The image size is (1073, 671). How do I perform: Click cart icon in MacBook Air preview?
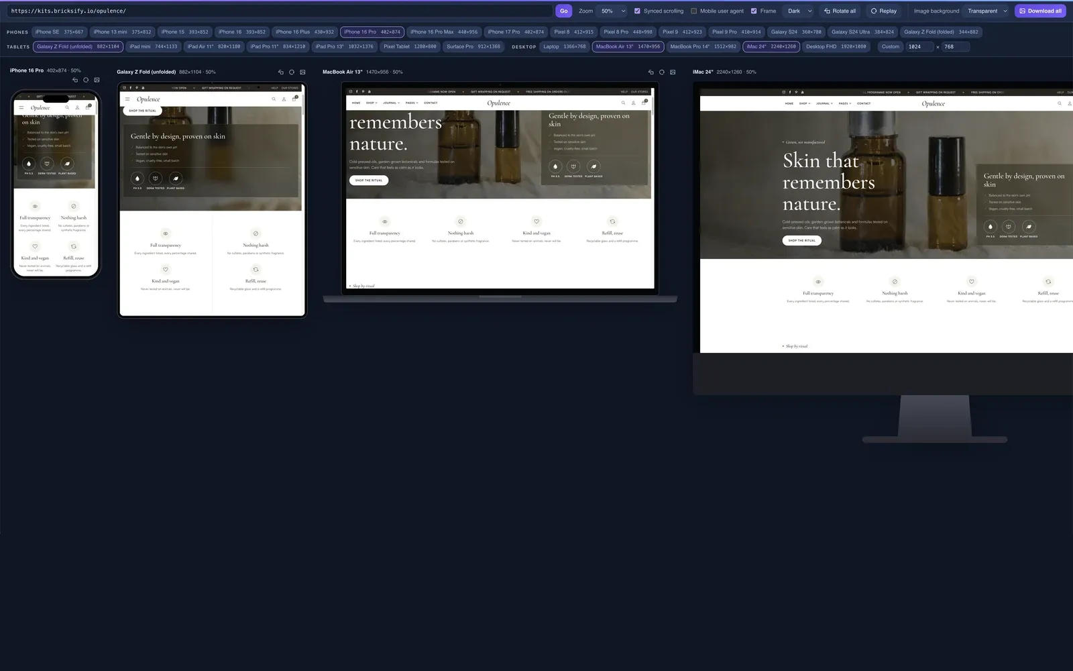click(644, 102)
